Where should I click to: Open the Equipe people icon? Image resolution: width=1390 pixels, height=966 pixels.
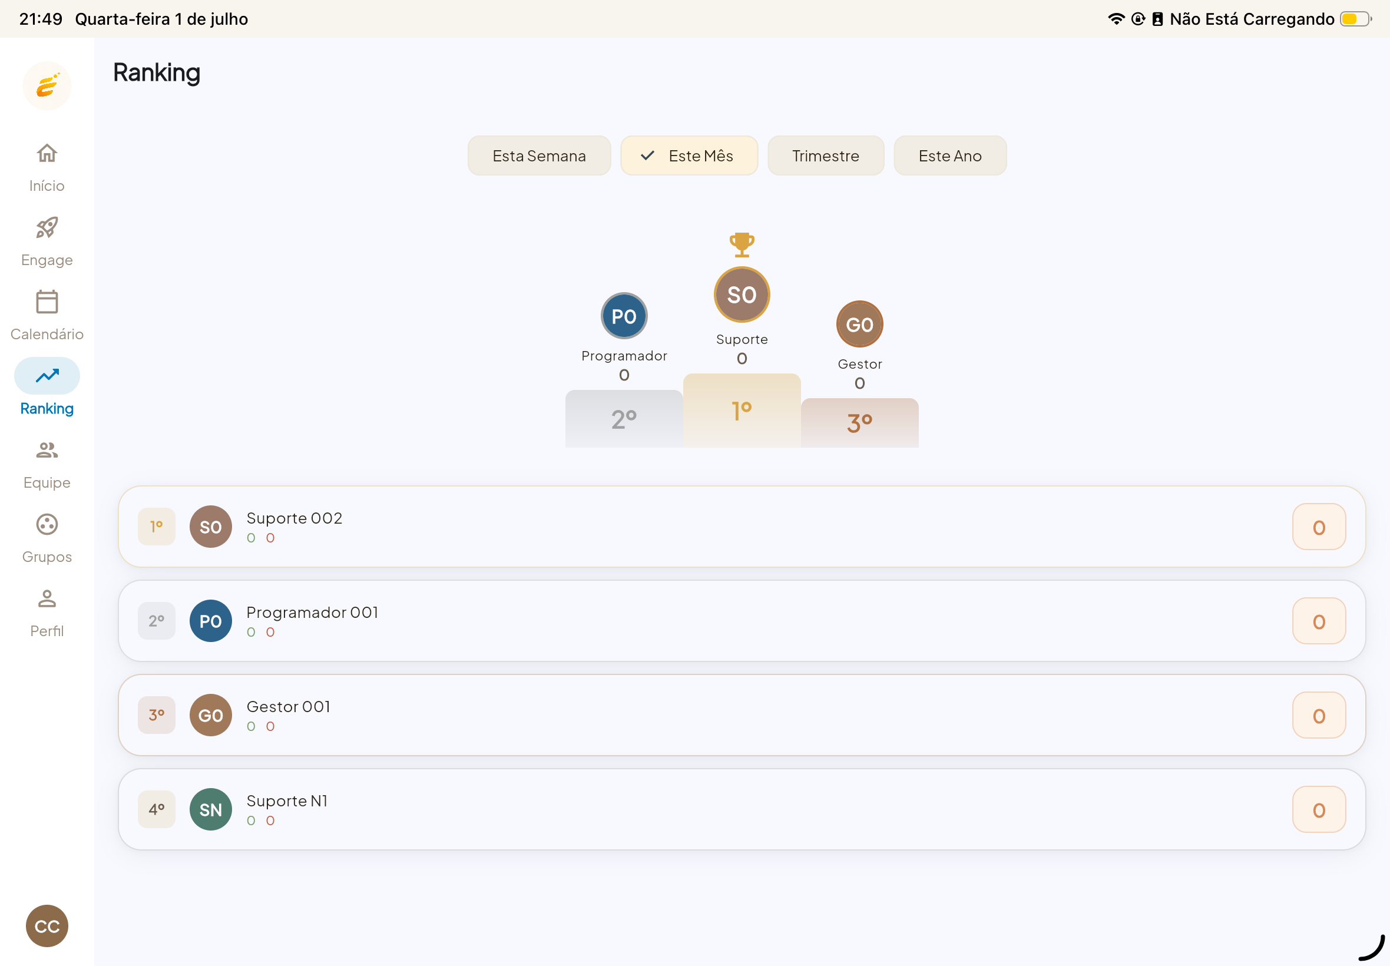click(x=47, y=451)
